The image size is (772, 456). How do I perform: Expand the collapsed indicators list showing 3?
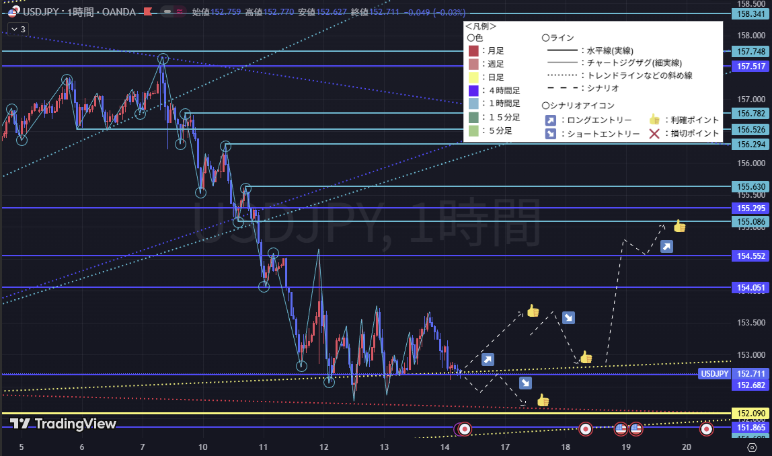(17, 29)
